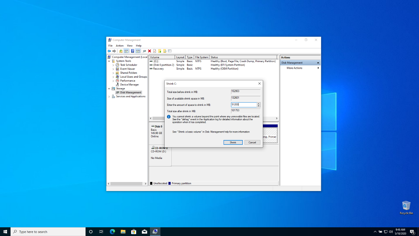Viewport: 419px width, 236px height.
Task: Expand the Shared Folders node arrow
Action: tap(113, 73)
